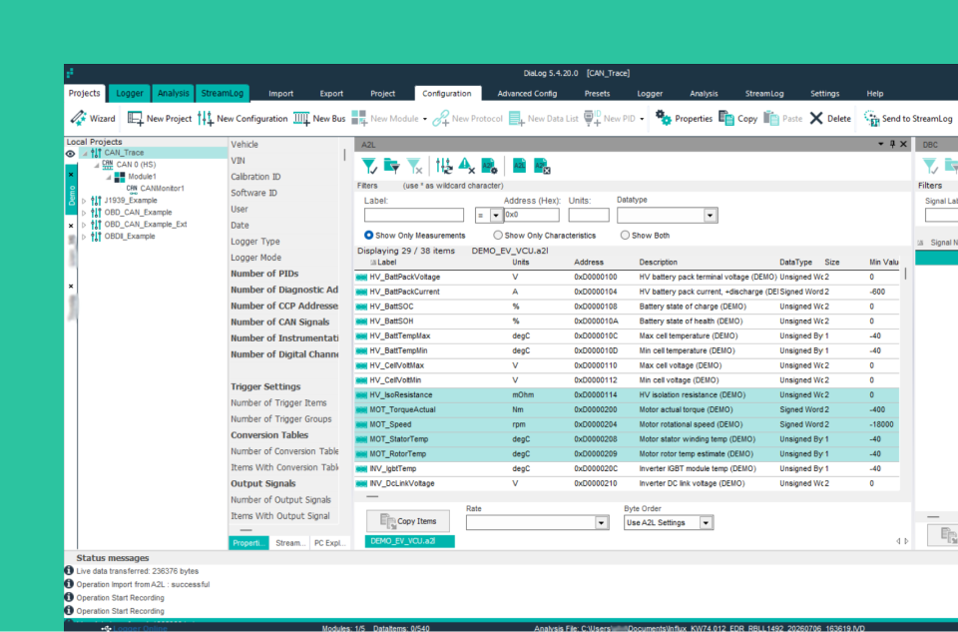Click the A2L file settings gear icon
This screenshot has width=958, height=632.
pyautogui.click(x=489, y=167)
